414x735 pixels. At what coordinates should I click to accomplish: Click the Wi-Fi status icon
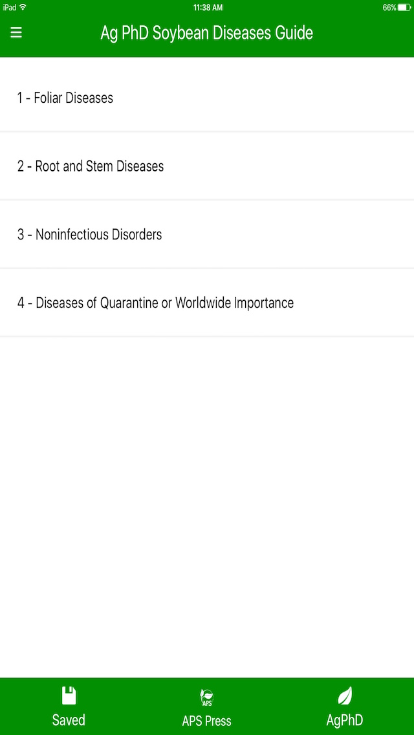pos(23,7)
